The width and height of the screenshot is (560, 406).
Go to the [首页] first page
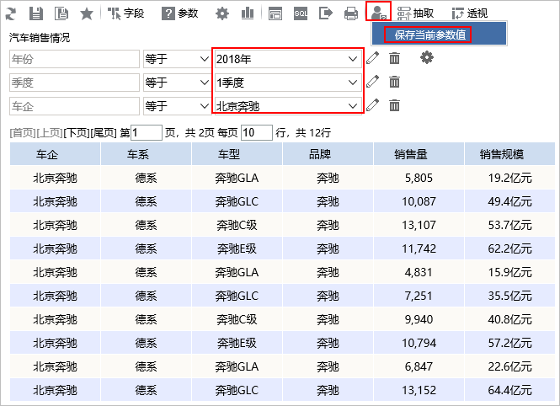point(23,133)
